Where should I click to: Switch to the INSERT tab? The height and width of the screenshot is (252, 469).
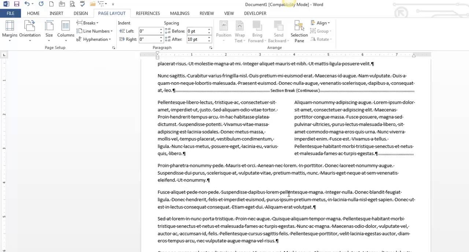point(56,13)
